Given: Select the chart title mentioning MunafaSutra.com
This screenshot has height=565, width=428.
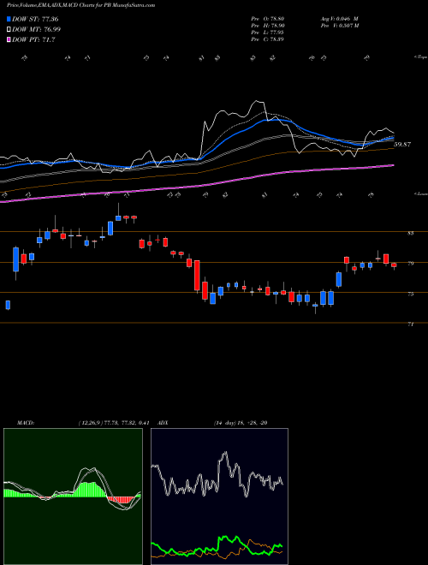Looking at the screenshot, I should (81, 6).
